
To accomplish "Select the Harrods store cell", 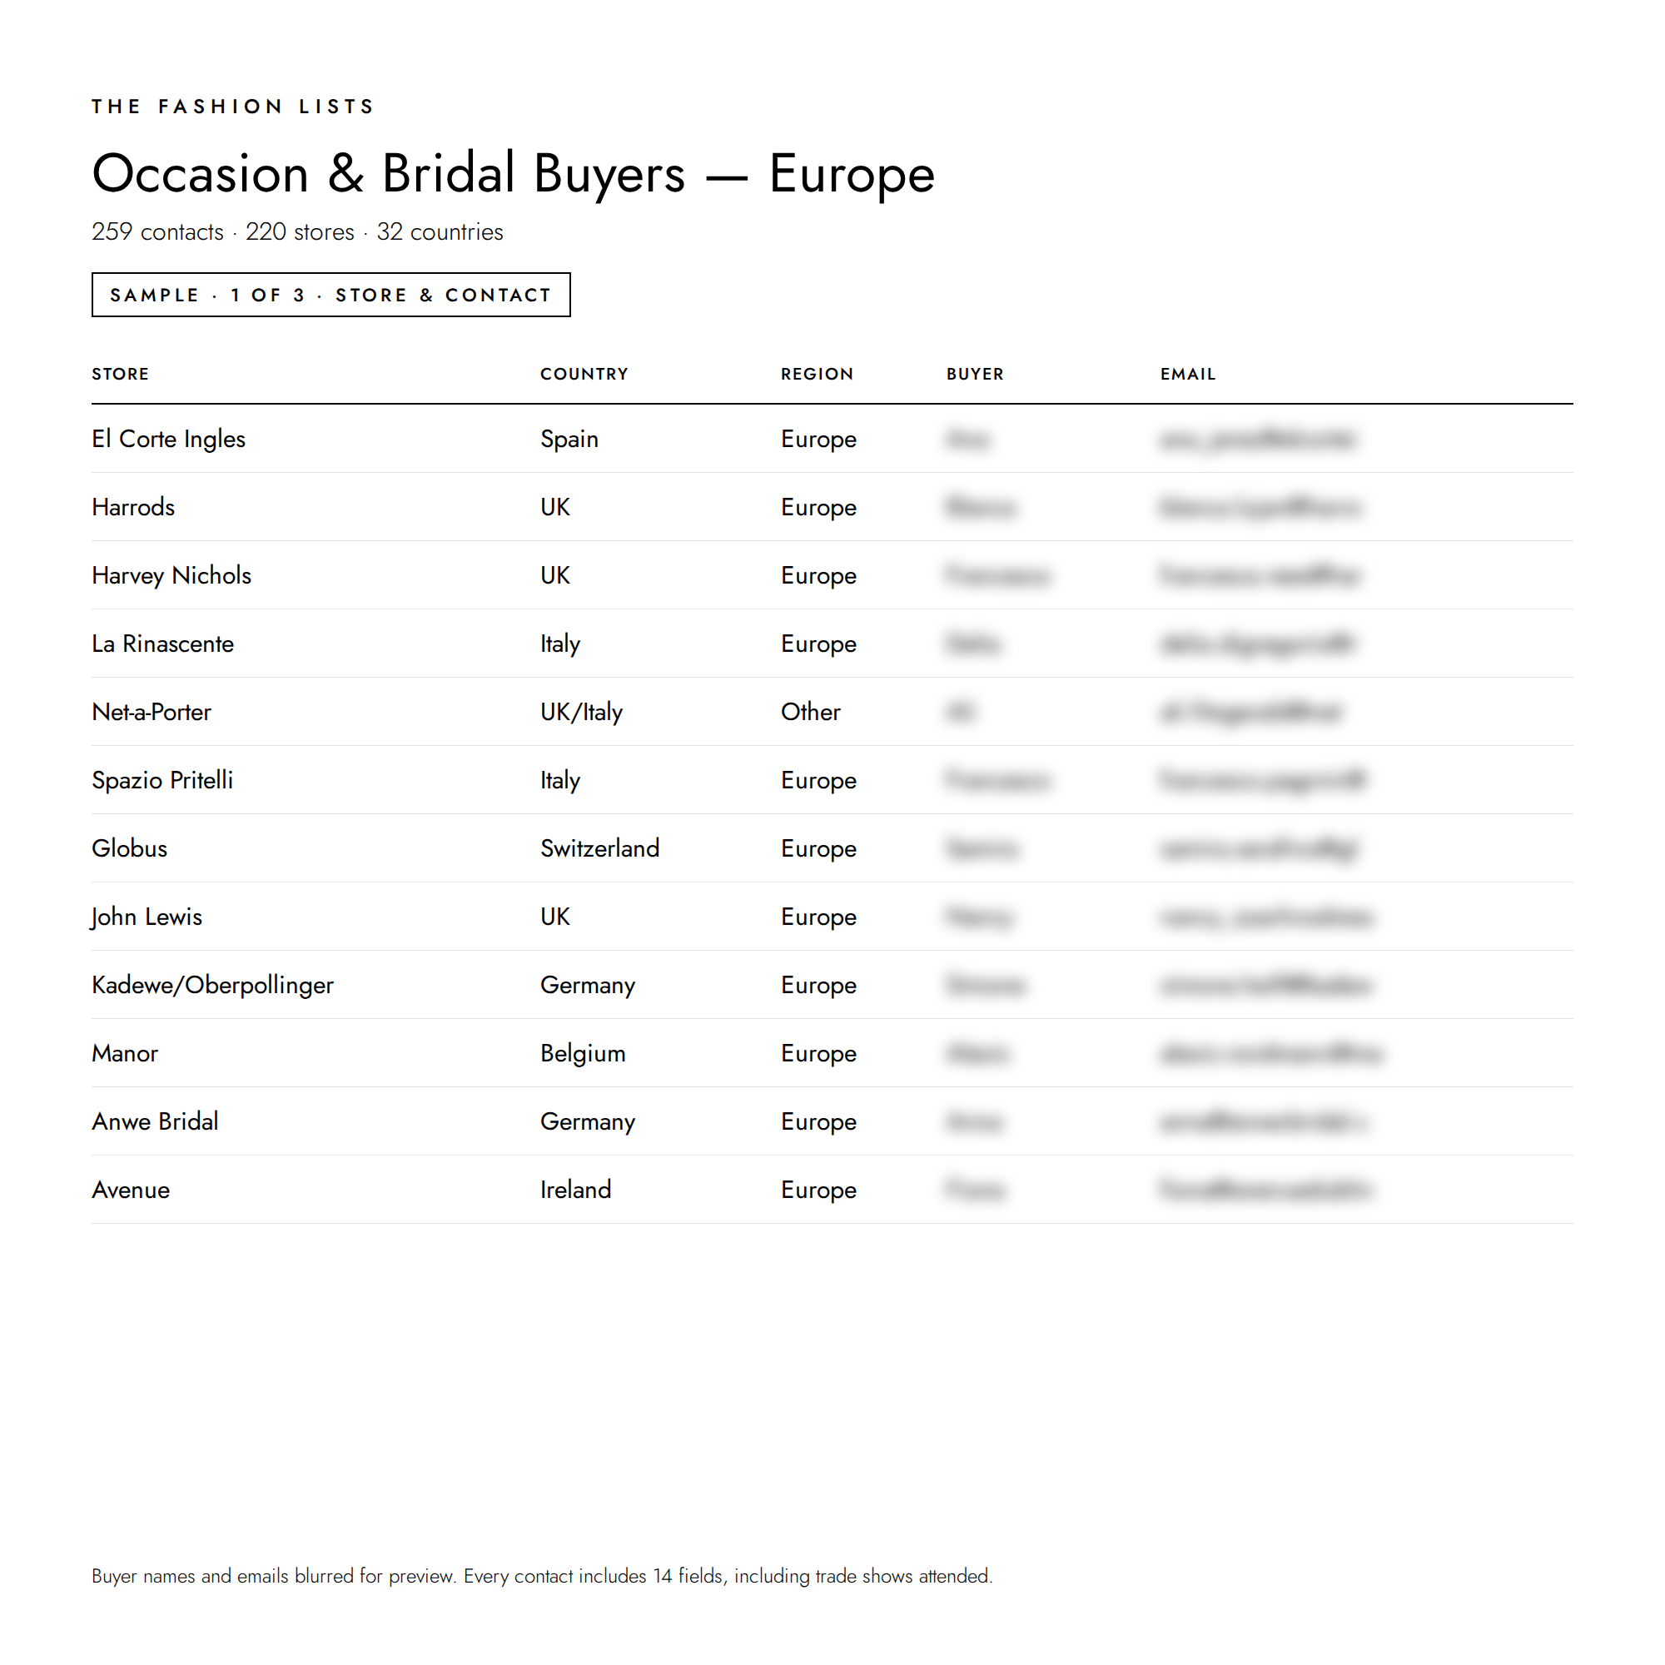I will coord(133,507).
